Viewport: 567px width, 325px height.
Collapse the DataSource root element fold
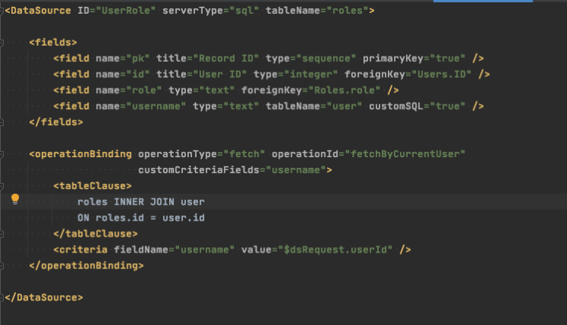tap(2, 12)
